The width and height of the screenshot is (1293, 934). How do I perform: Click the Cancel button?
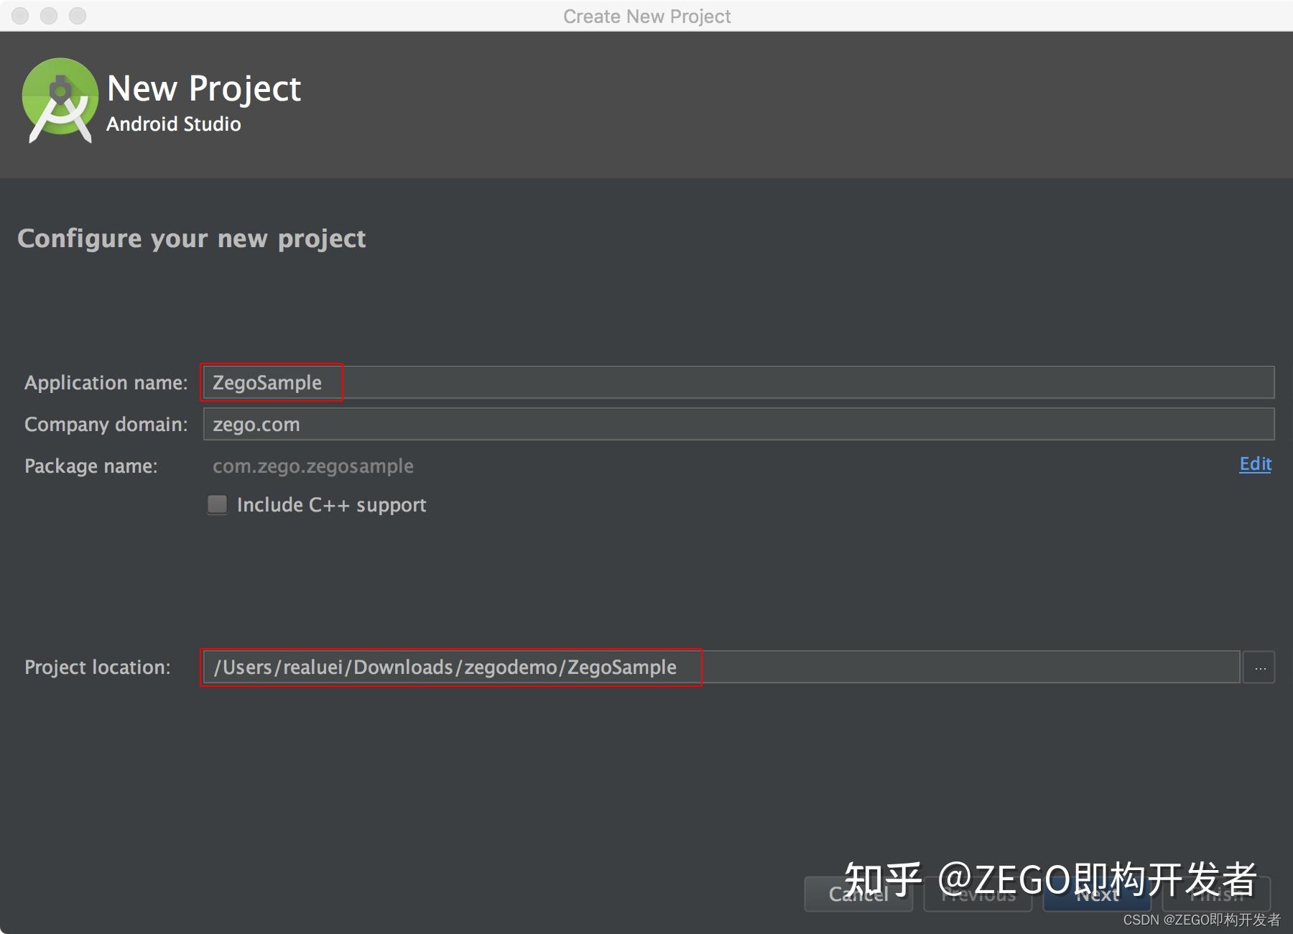coord(858,894)
